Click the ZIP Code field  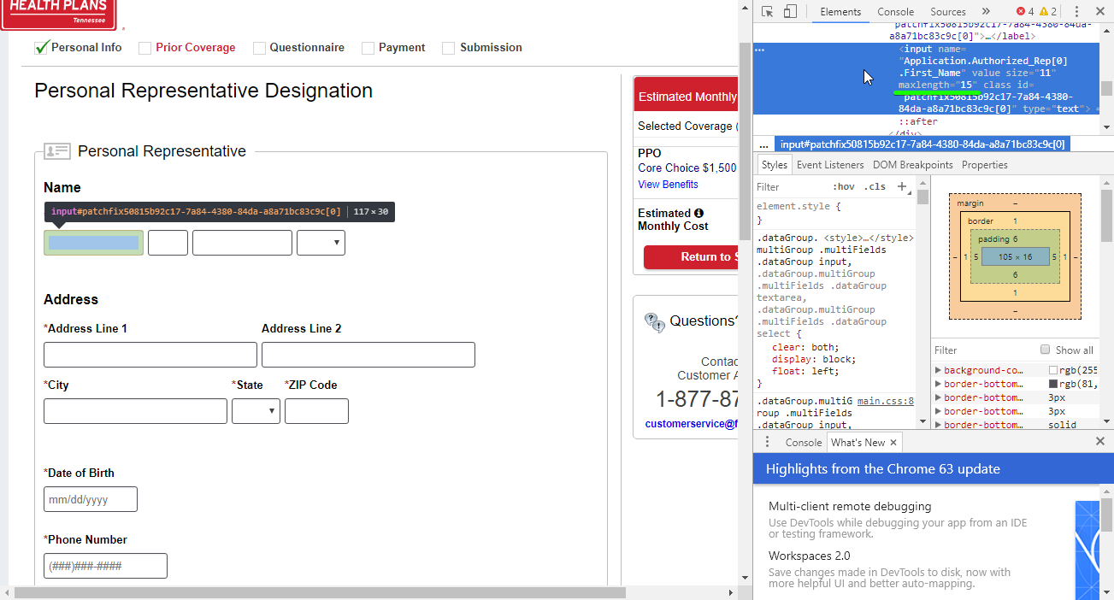click(x=316, y=411)
